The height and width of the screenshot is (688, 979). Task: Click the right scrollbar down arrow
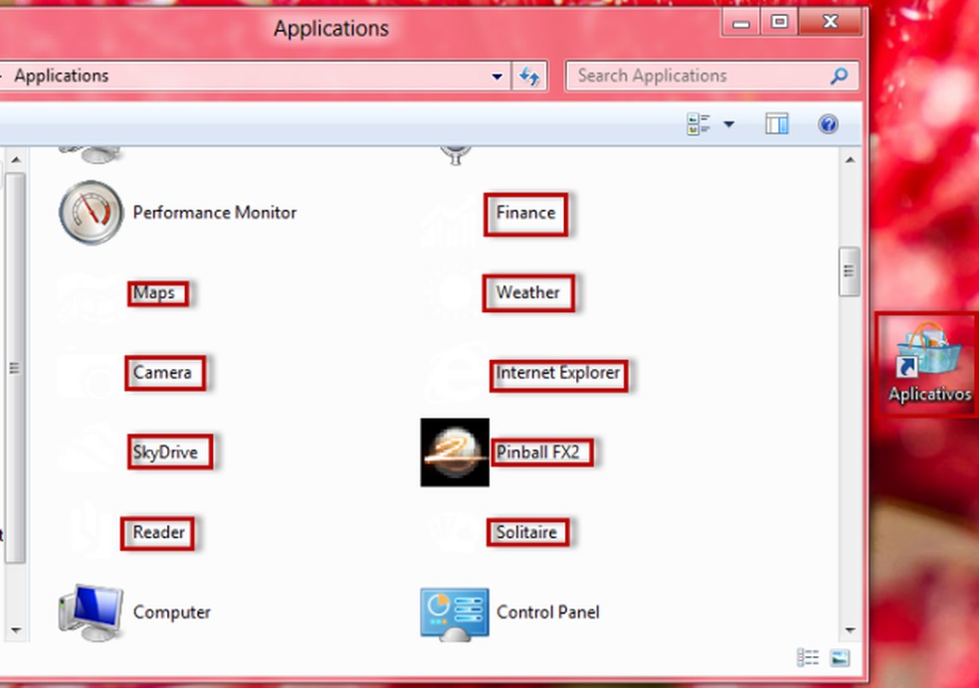pyautogui.click(x=850, y=630)
